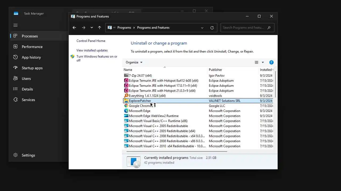Click the installed programs details pane icon
Viewport: 341px width, 191px height.
pyautogui.click(x=133, y=161)
